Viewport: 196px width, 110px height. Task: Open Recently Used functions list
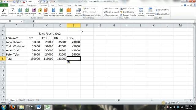click(20, 12)
